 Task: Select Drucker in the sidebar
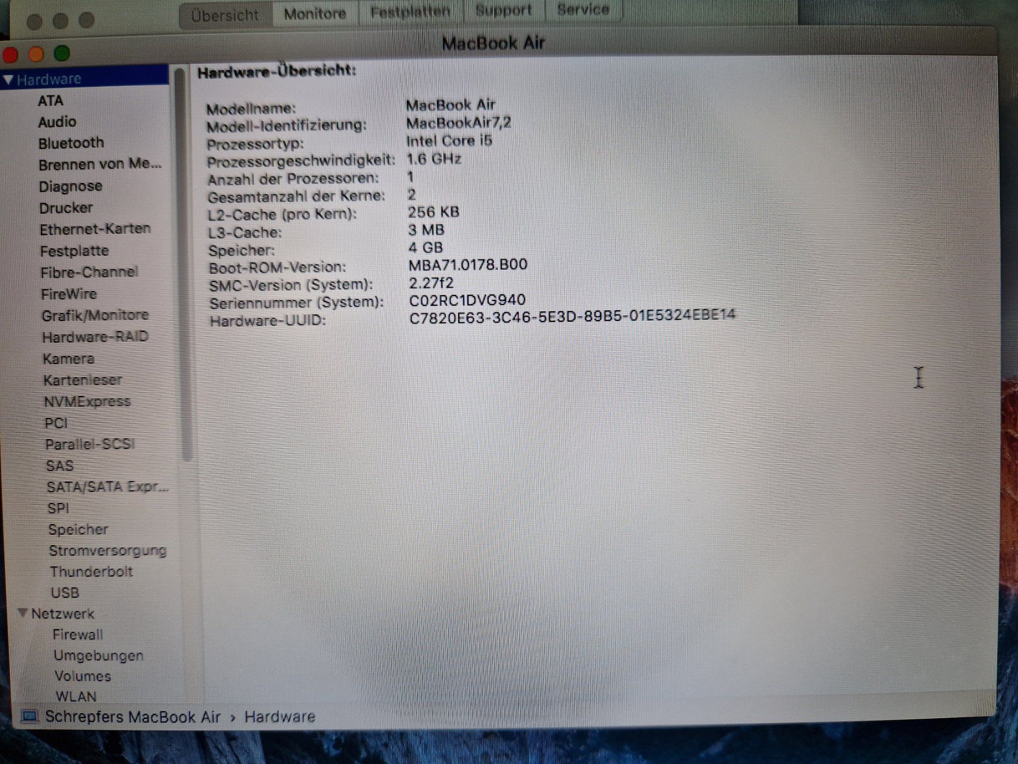(x=66, y=208)
